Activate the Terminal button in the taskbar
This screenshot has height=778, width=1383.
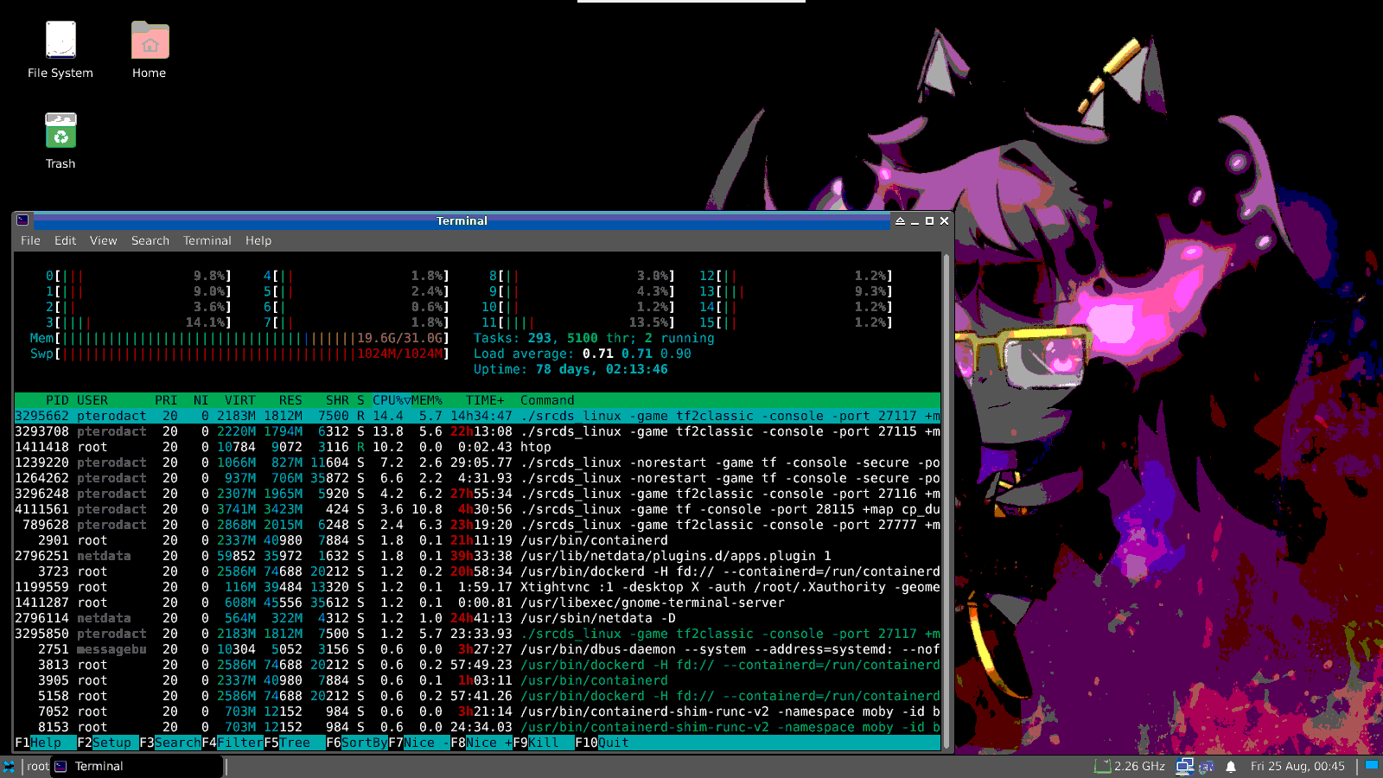(x=137, y=766)
